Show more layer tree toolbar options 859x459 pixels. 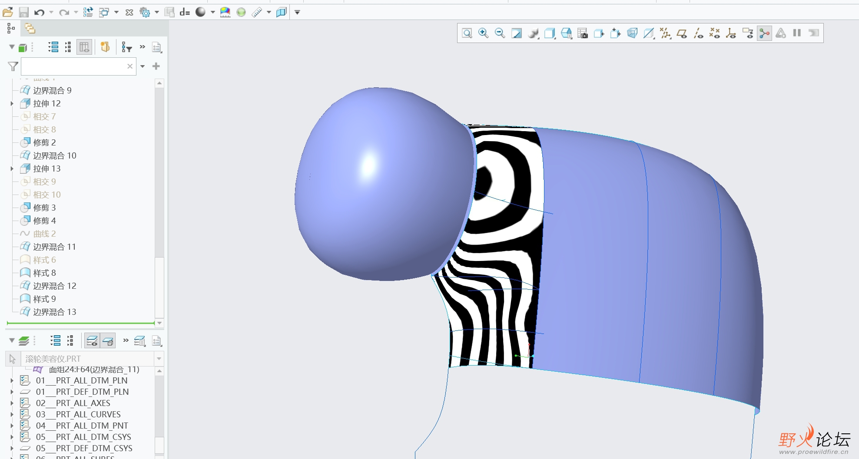126,340
